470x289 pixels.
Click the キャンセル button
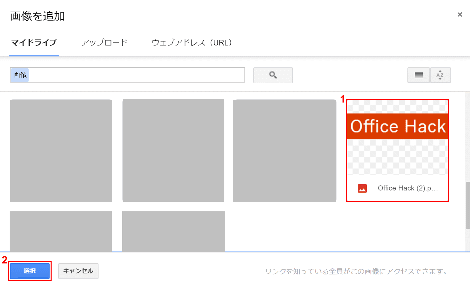(x=78, y=271)
